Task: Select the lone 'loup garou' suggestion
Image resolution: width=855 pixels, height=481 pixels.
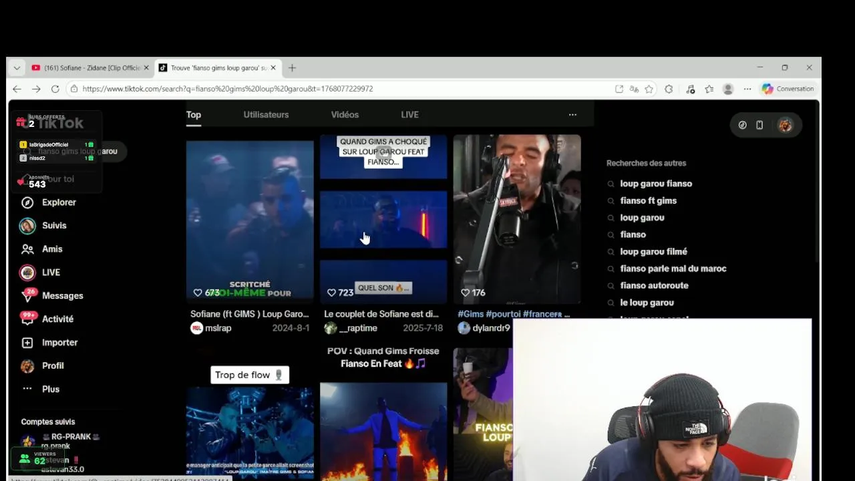Action: (x=642, y=218)
